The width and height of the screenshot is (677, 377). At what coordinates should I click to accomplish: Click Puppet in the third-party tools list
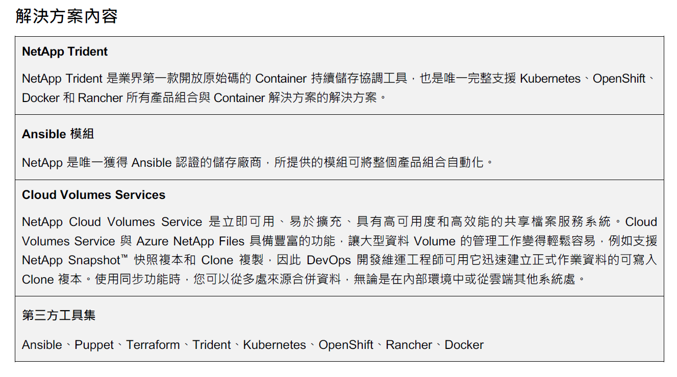pyautogui.click(x=94, y=345)
